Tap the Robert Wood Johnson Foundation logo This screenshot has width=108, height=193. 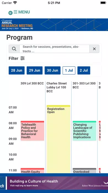click(x=95, y=184)
